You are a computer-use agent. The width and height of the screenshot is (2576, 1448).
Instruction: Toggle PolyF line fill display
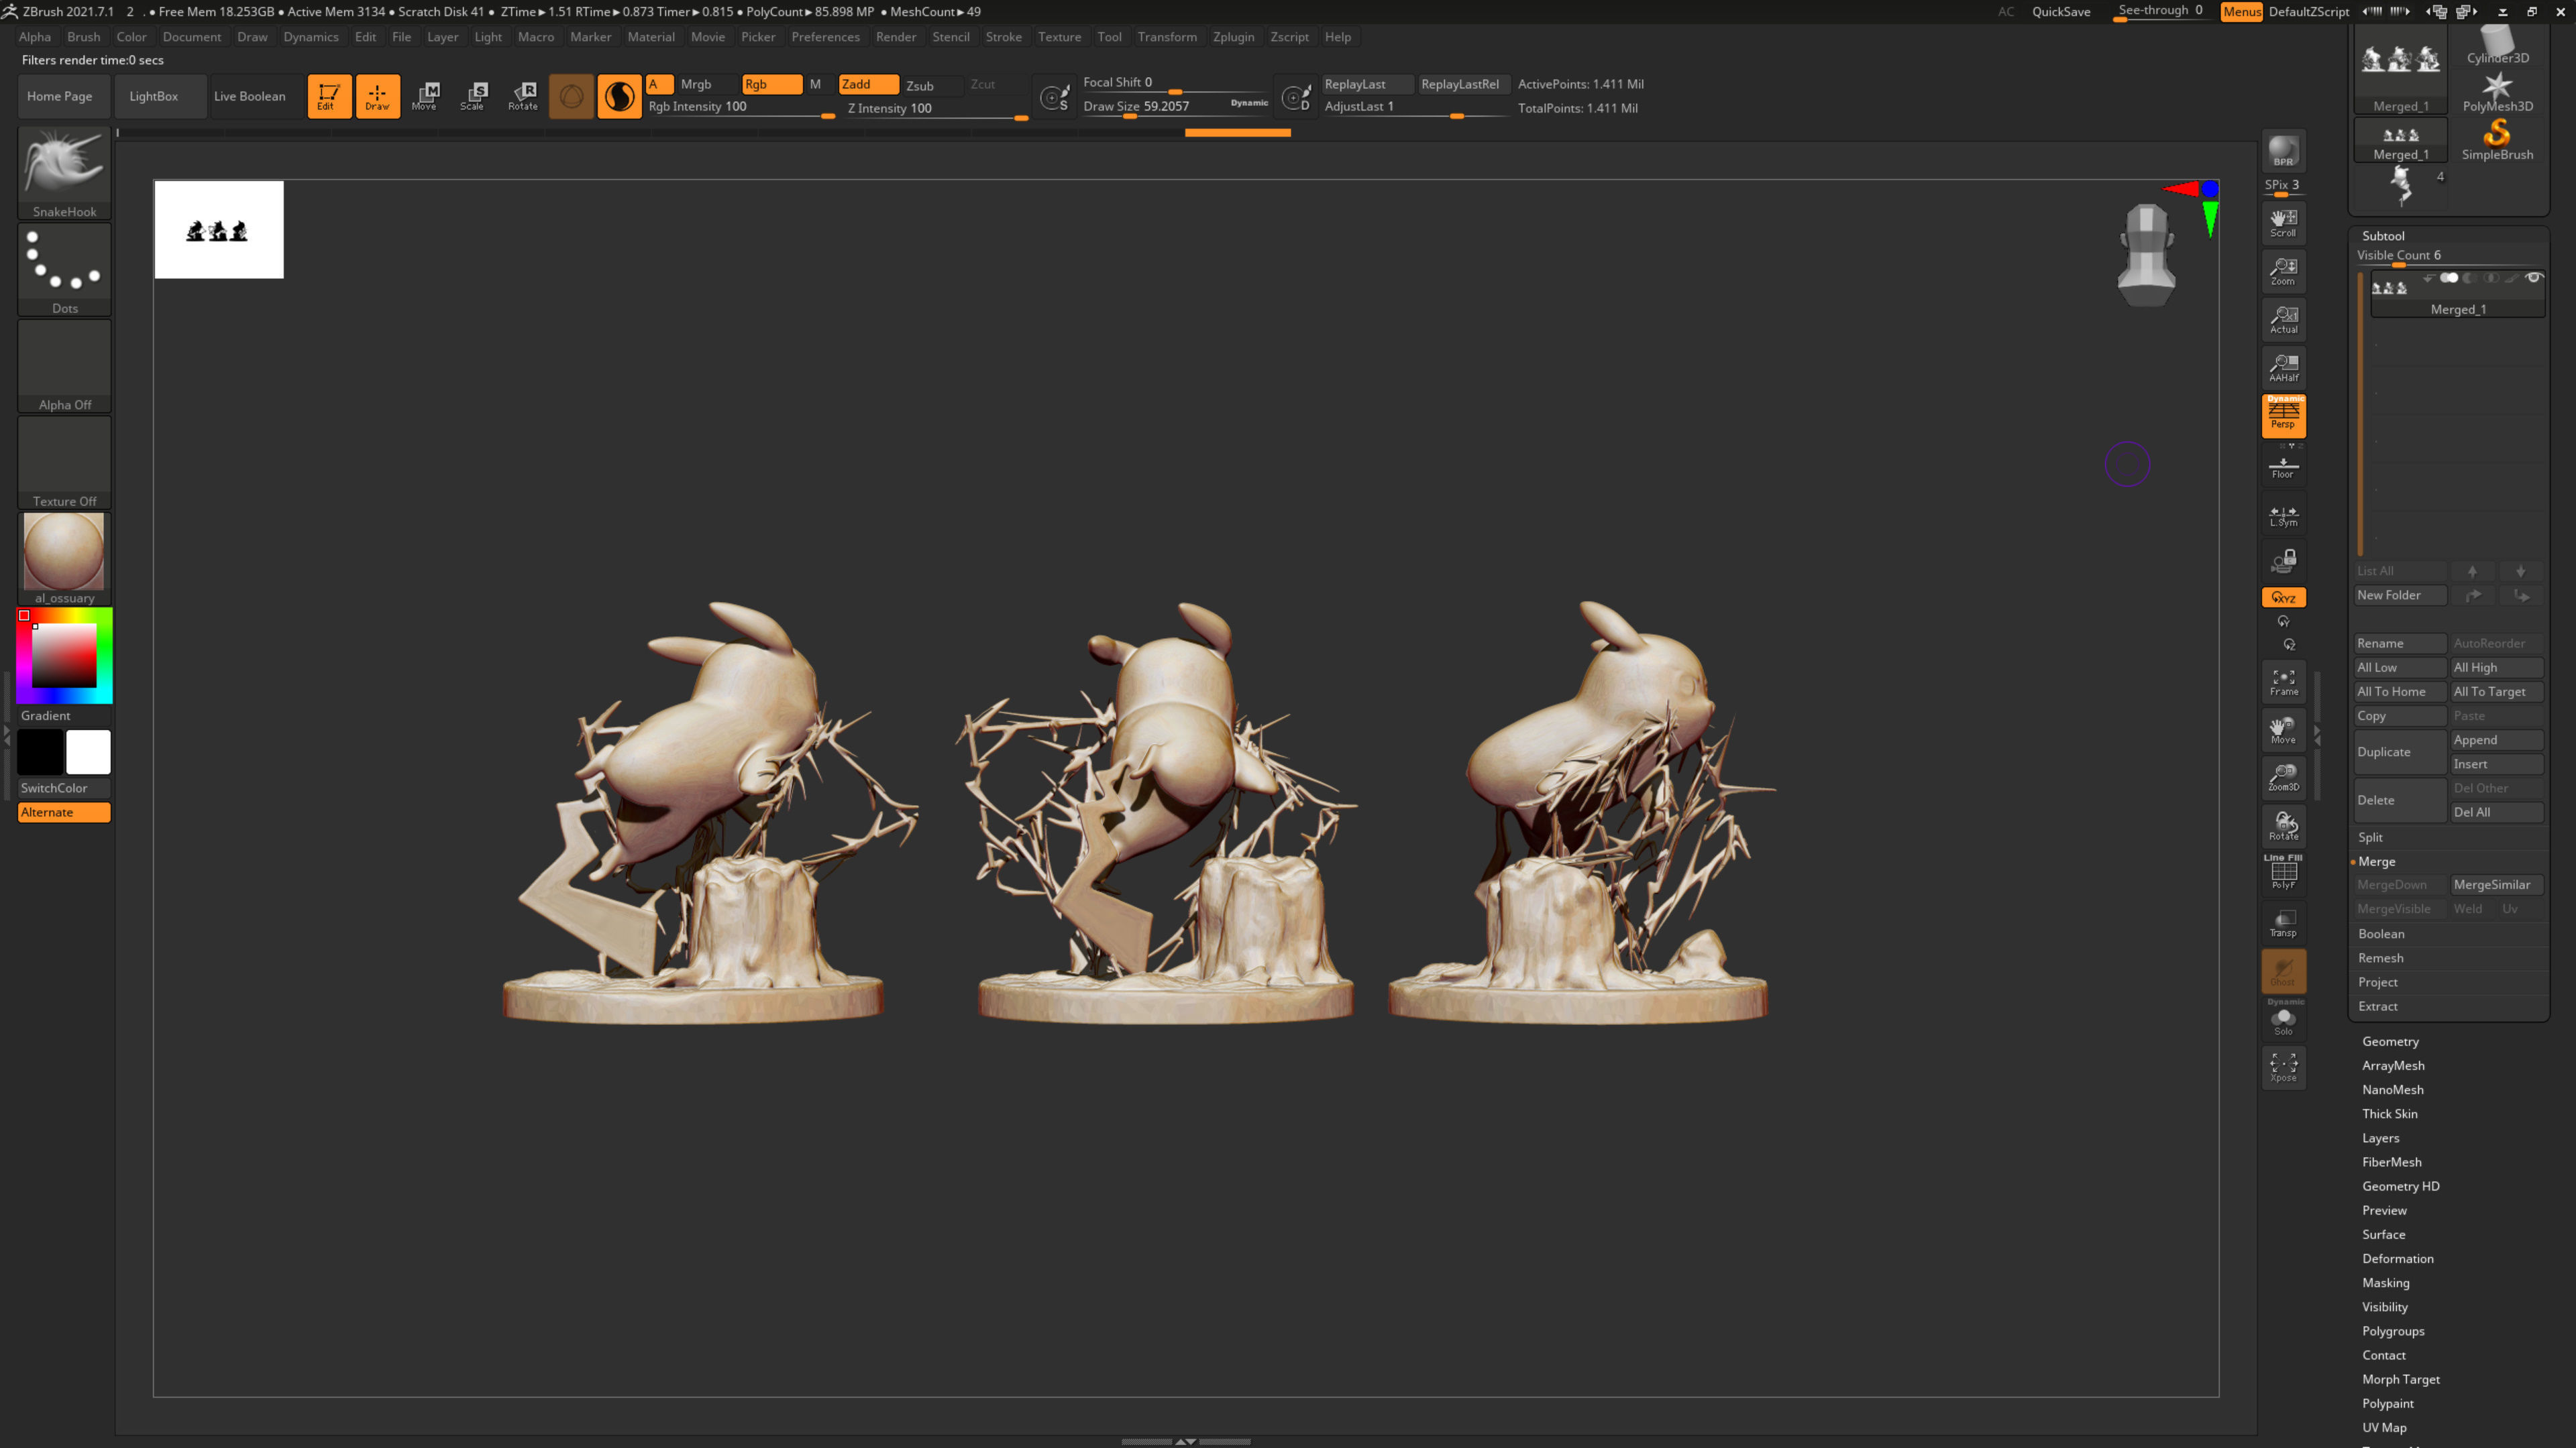[x=2284, y=871]
